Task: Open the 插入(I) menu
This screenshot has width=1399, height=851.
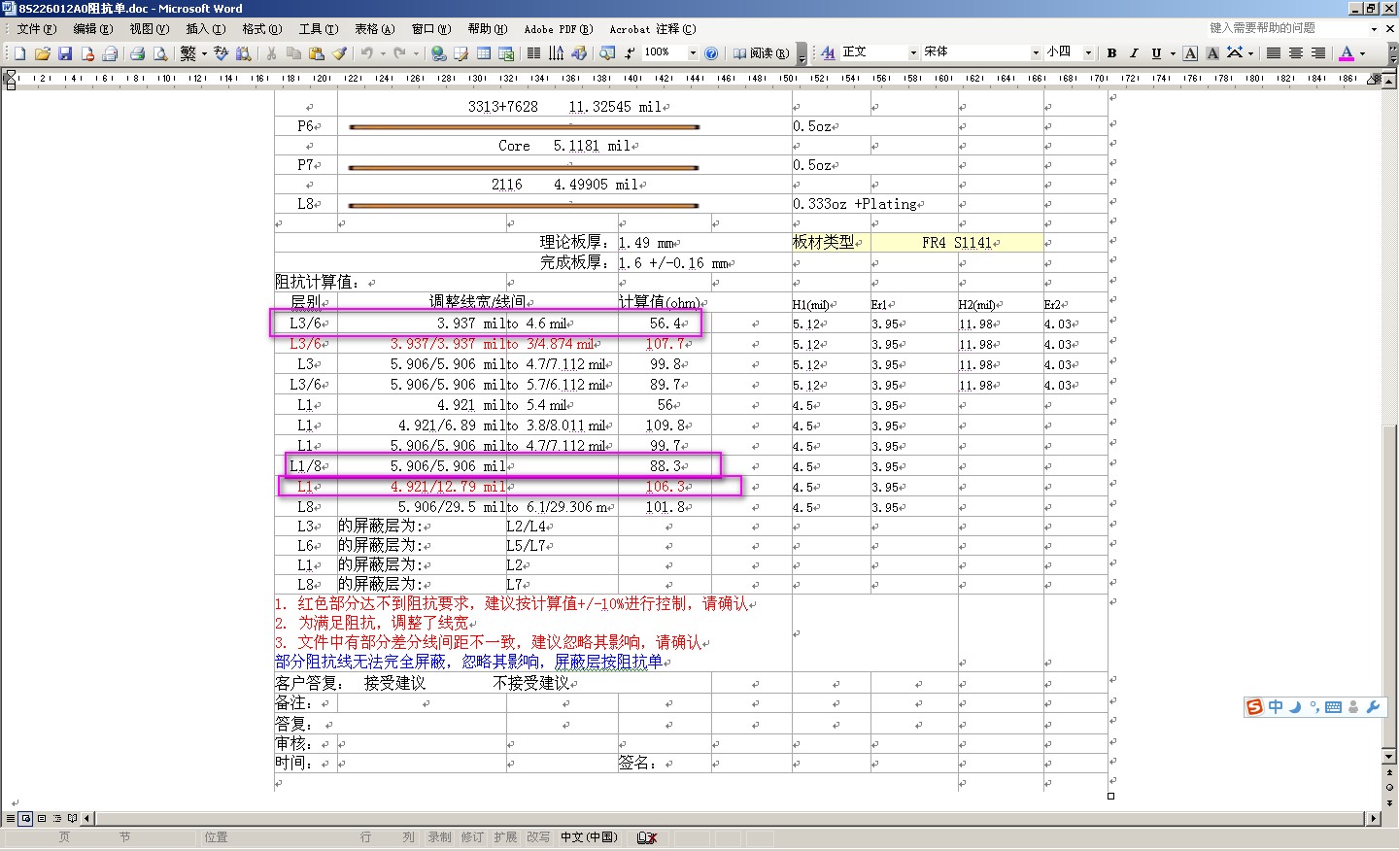Action: (205, 29)
